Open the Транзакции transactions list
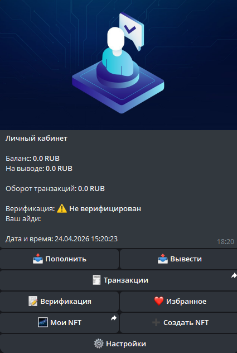The height and width of the screenshot is (353, 237). 118,280
